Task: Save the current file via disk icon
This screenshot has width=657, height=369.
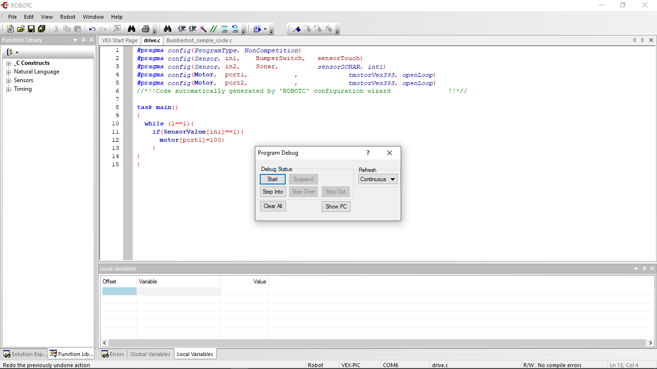Action: [31, 29]
